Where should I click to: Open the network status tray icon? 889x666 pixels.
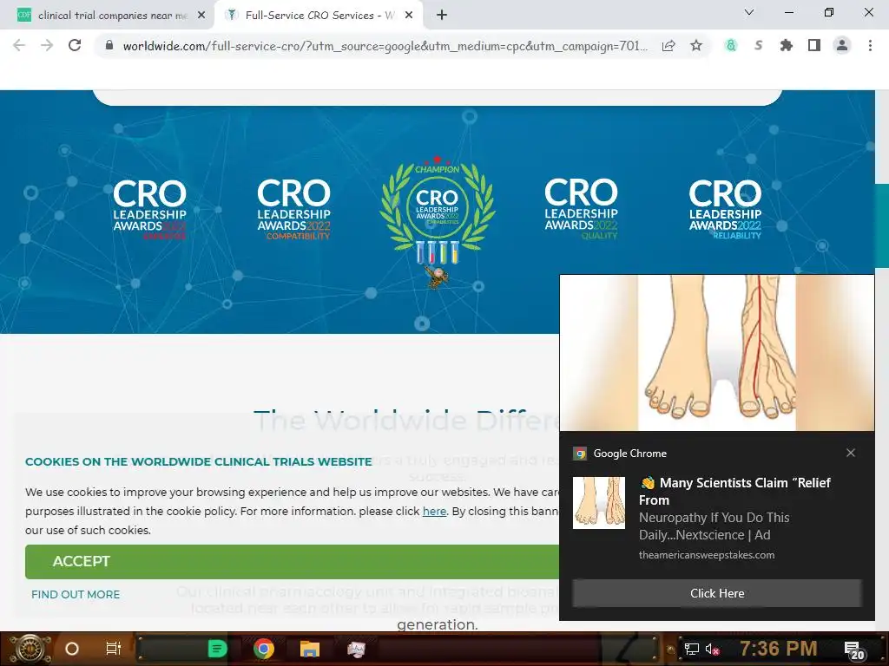(692, 649)
